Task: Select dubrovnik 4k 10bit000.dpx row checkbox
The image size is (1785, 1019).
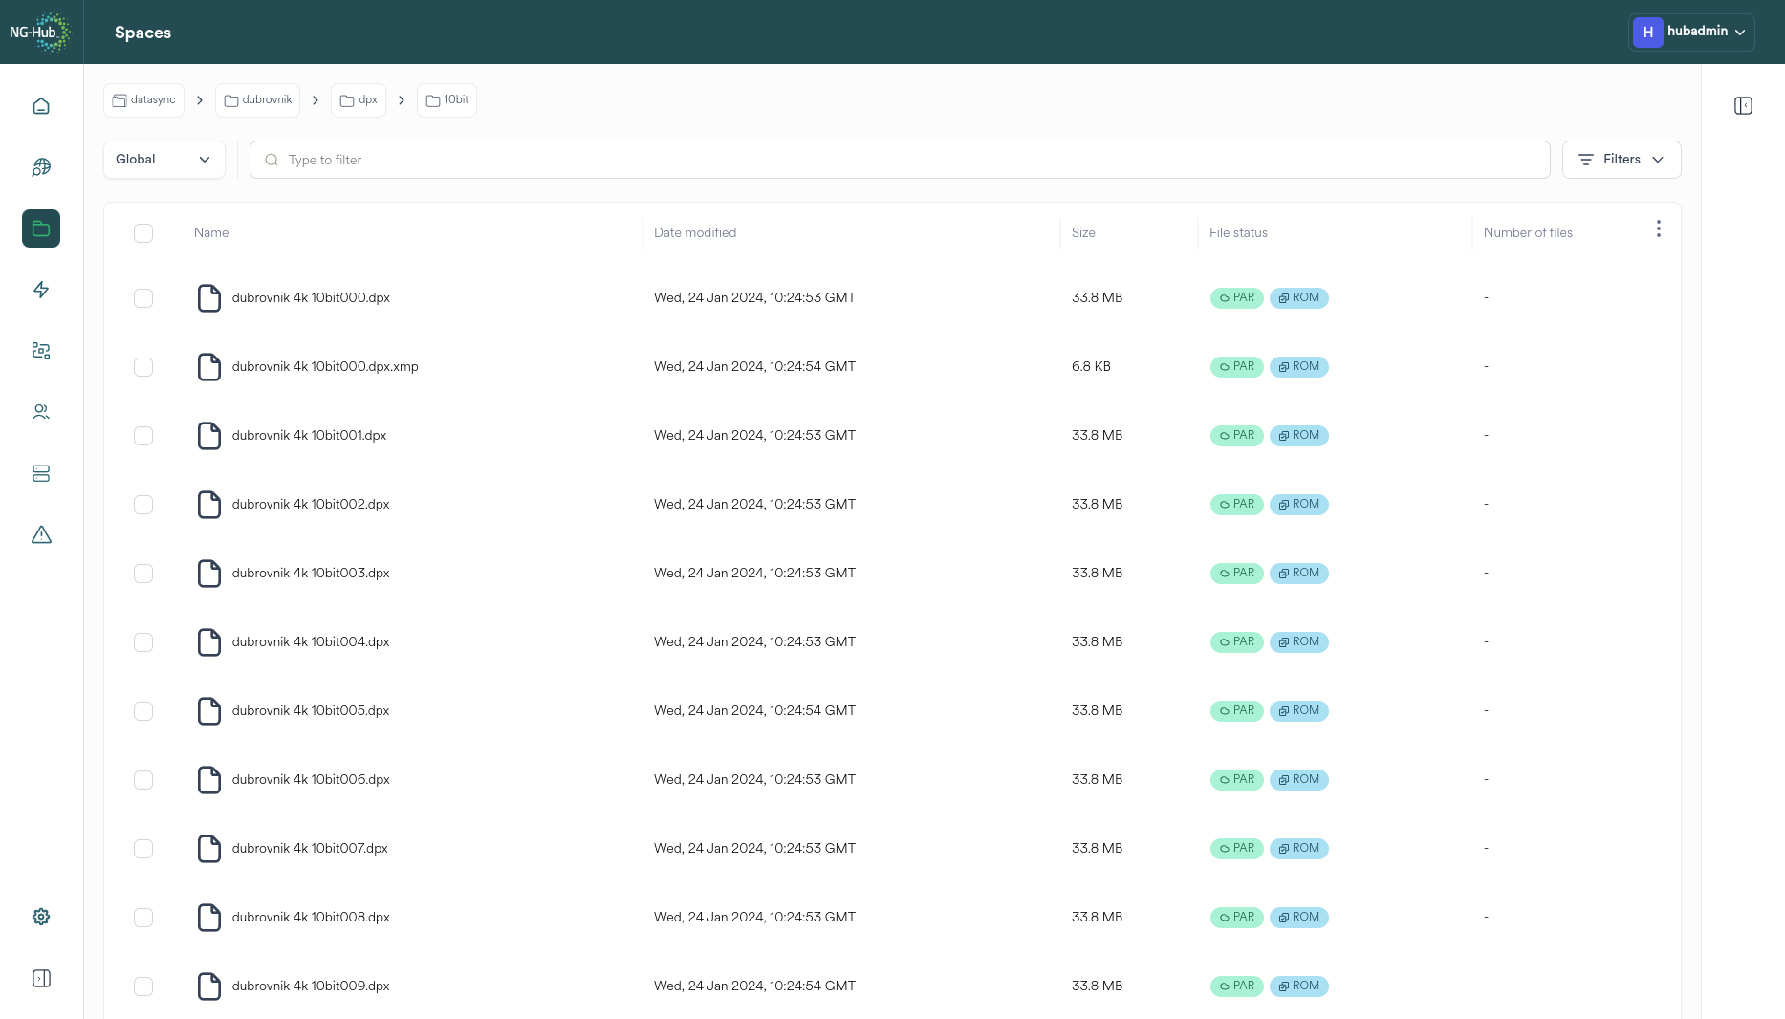Action: [143, 297]
